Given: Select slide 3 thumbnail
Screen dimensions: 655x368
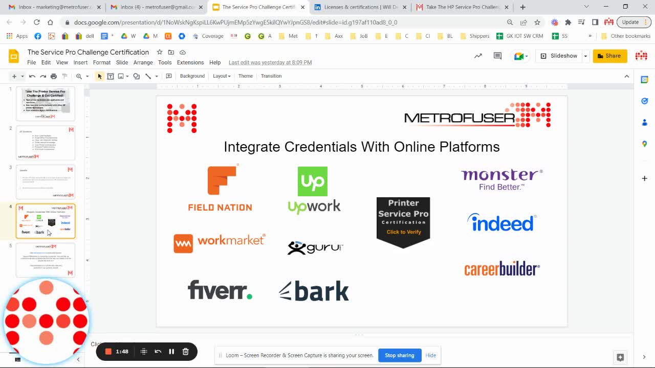Looking at the screenshot, I should [x=46, y=182].
